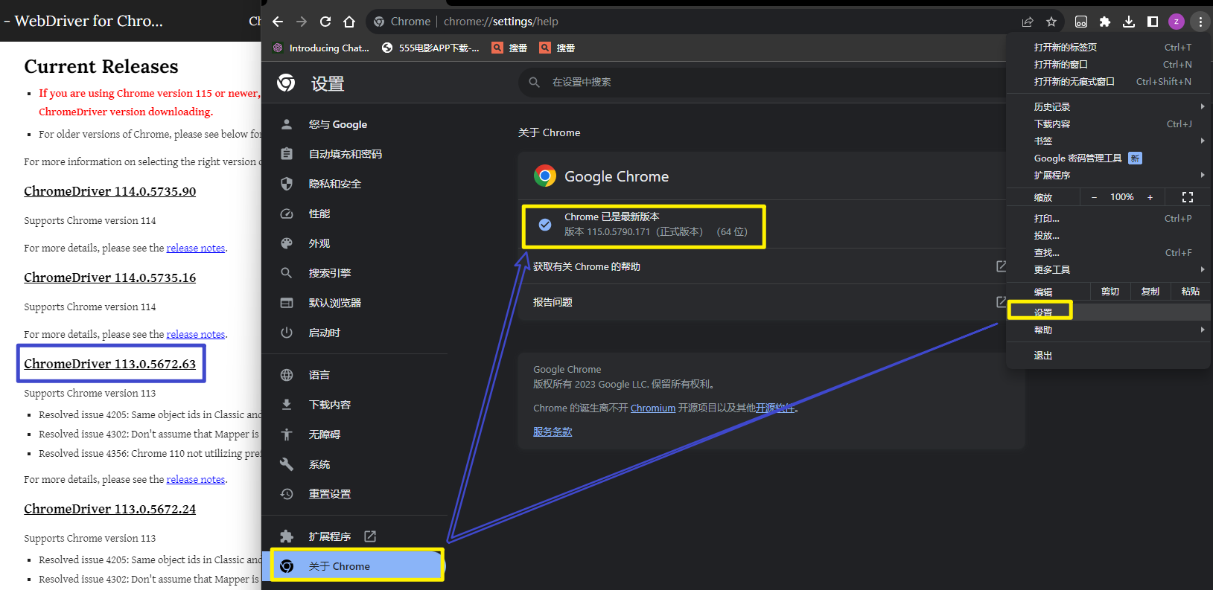Click the 服务条款 link
This screenshot has height=590, width=1213.
tap(553, 432)
